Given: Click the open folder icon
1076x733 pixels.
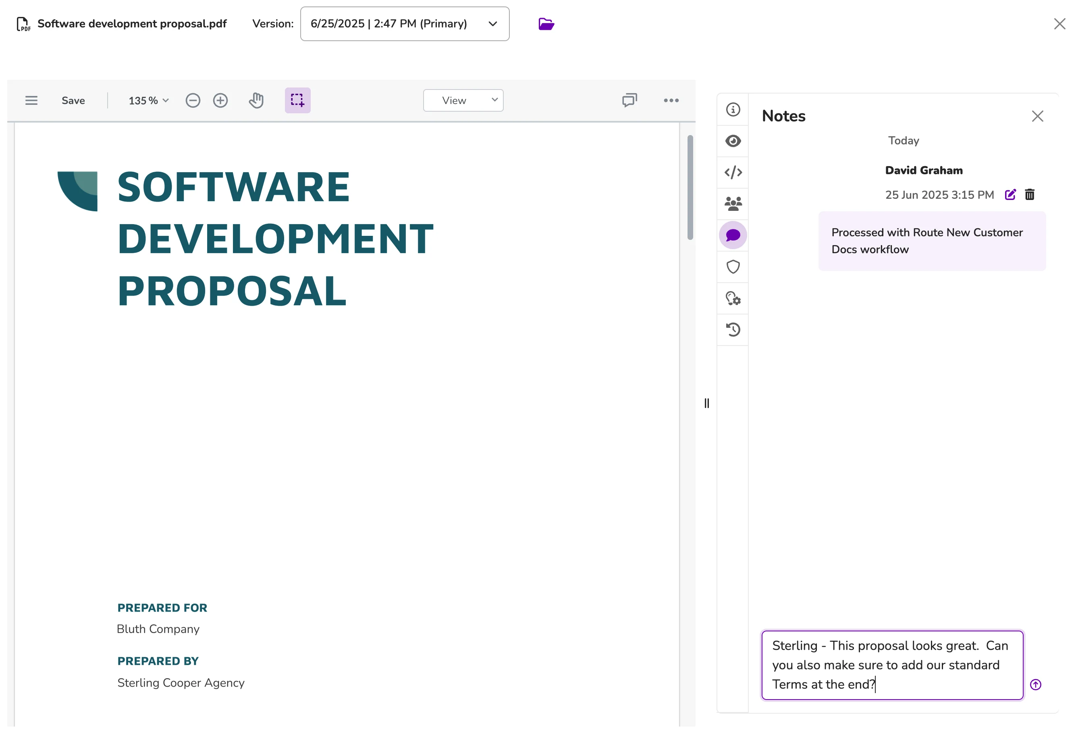Looking at the screenshot, I should (x=546, y=24).
